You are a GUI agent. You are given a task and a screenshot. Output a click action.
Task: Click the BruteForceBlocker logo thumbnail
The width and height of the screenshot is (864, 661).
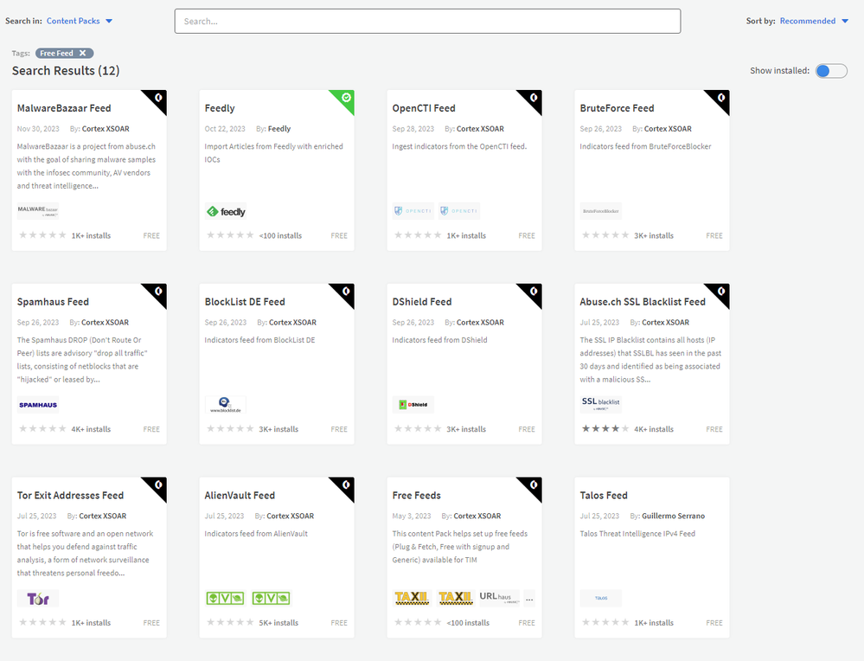600,210
